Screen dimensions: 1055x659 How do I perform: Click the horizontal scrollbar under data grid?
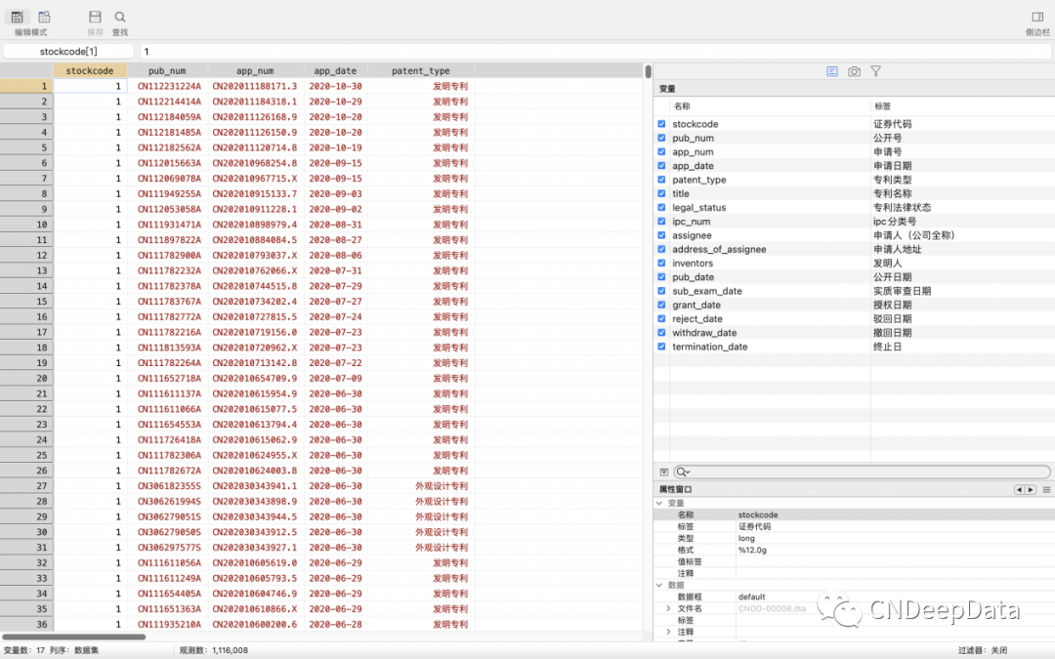point(74,637)
